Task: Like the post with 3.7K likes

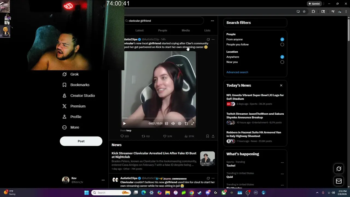Action: (168, 136)
